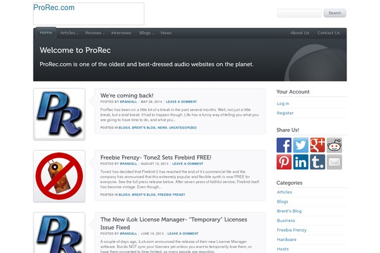Open author BRANDALL on the August 12, 2013 post

[129, 164]
